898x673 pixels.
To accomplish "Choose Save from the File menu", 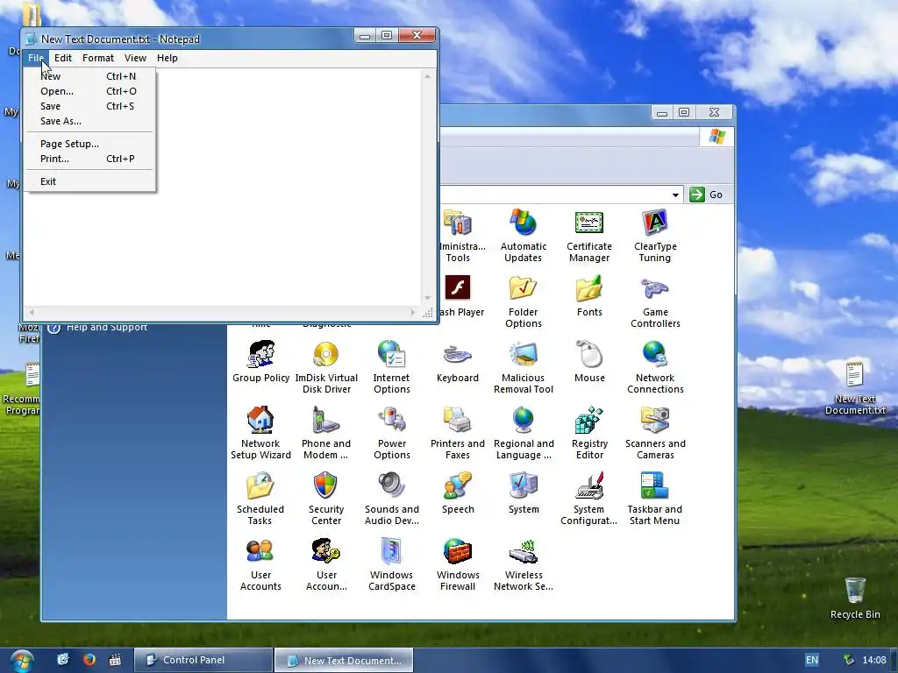I will [x=89, y=106].
